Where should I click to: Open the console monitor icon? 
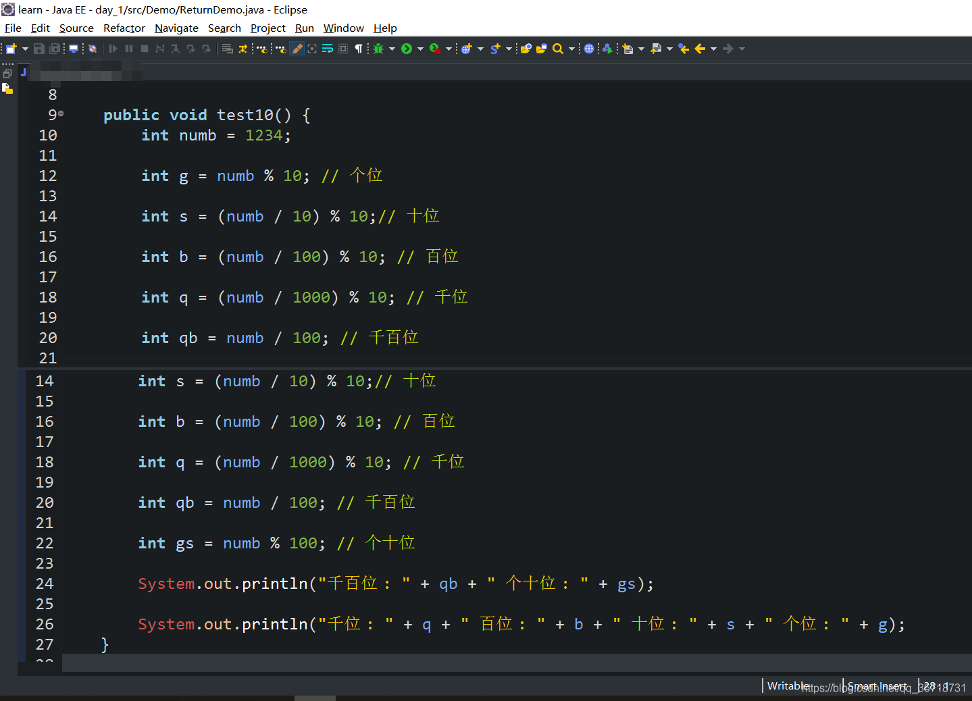coord(74,49)
